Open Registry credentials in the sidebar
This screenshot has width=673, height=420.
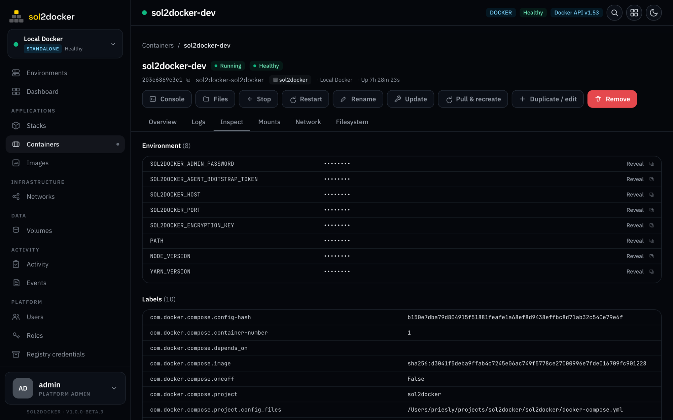point(65,354)
